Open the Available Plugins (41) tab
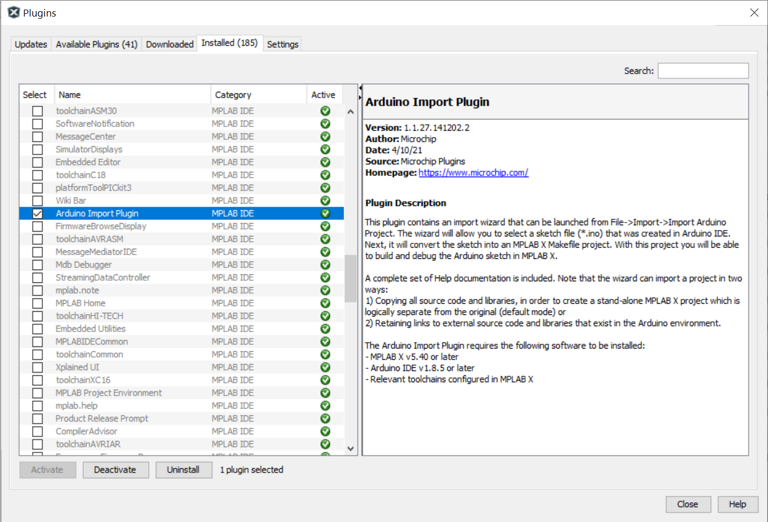This screenshot has width=768, height=522. coord(97,44)
